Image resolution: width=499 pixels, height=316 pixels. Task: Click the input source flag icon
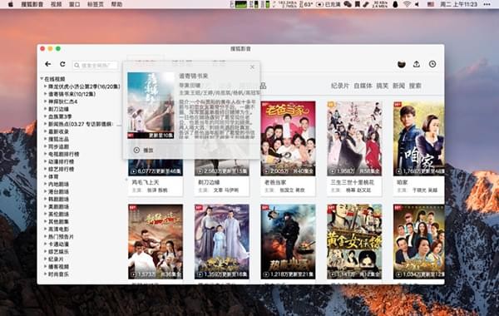[x=431, y=4]
